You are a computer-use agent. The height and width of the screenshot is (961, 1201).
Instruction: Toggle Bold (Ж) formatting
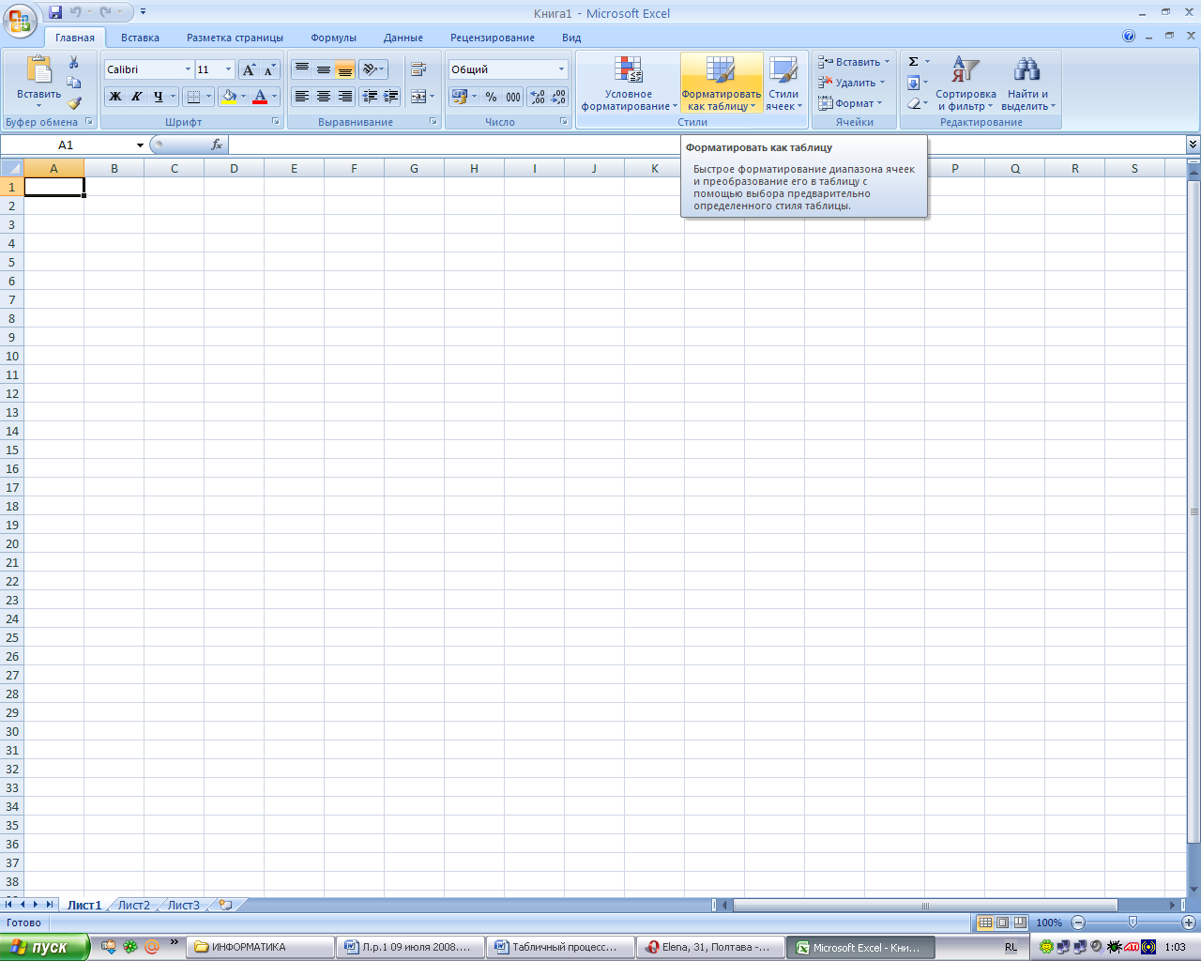(x=115, y=97)
